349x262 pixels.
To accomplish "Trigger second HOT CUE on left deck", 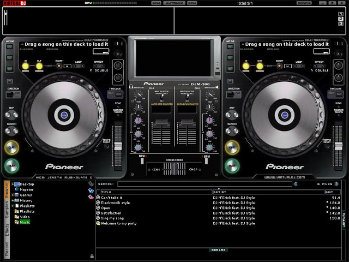I will tap(10, 58).
